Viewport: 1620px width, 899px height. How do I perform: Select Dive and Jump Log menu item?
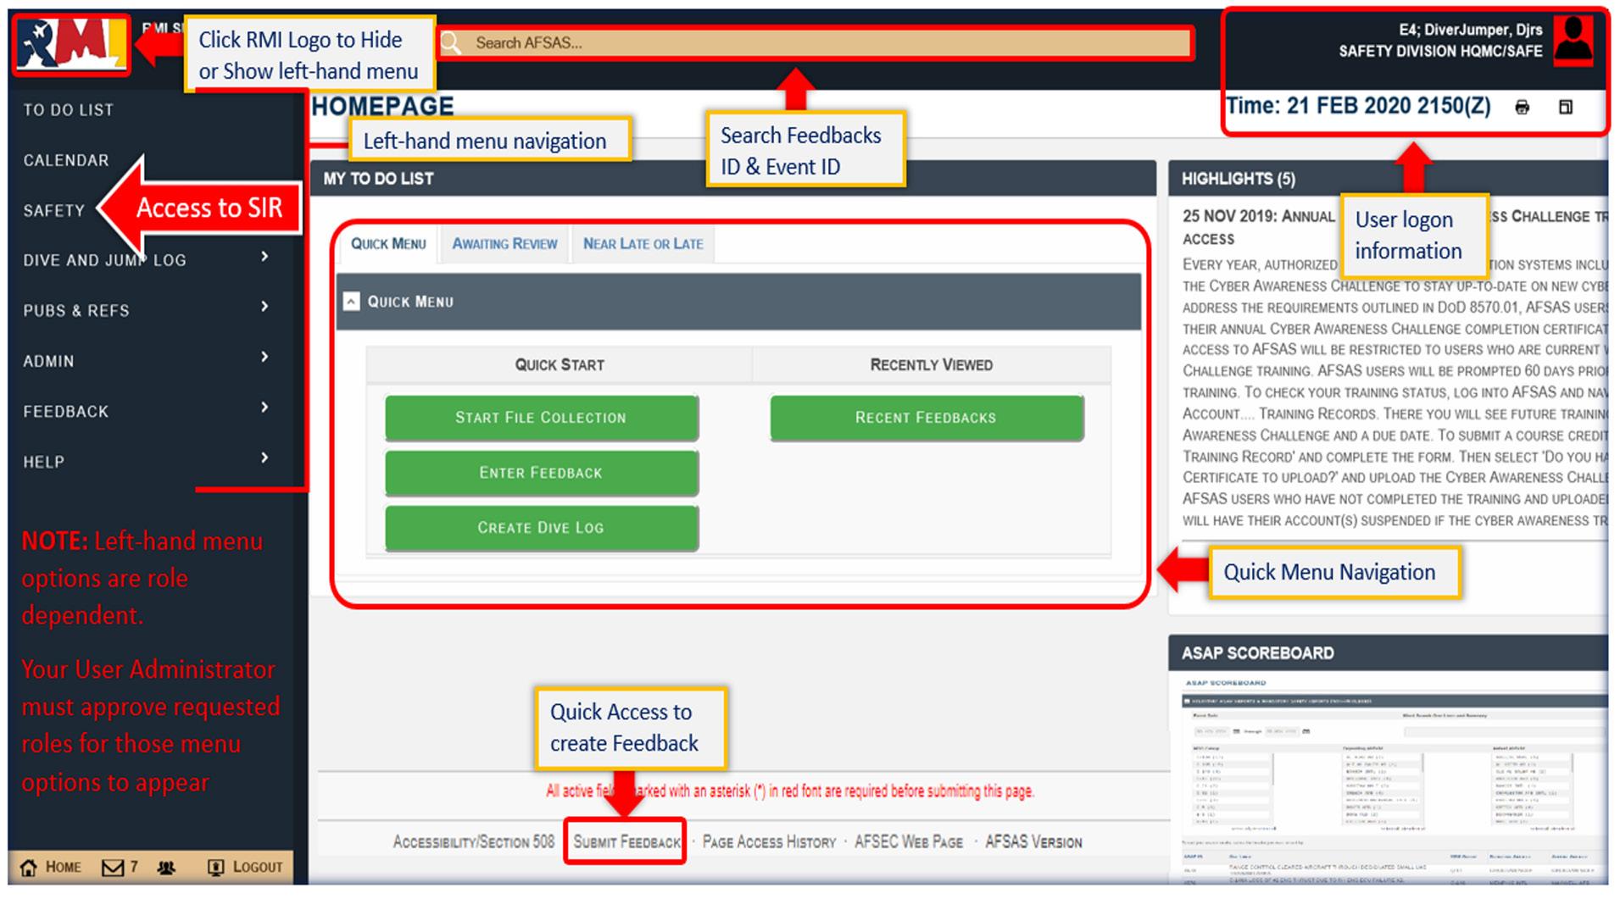104,261
